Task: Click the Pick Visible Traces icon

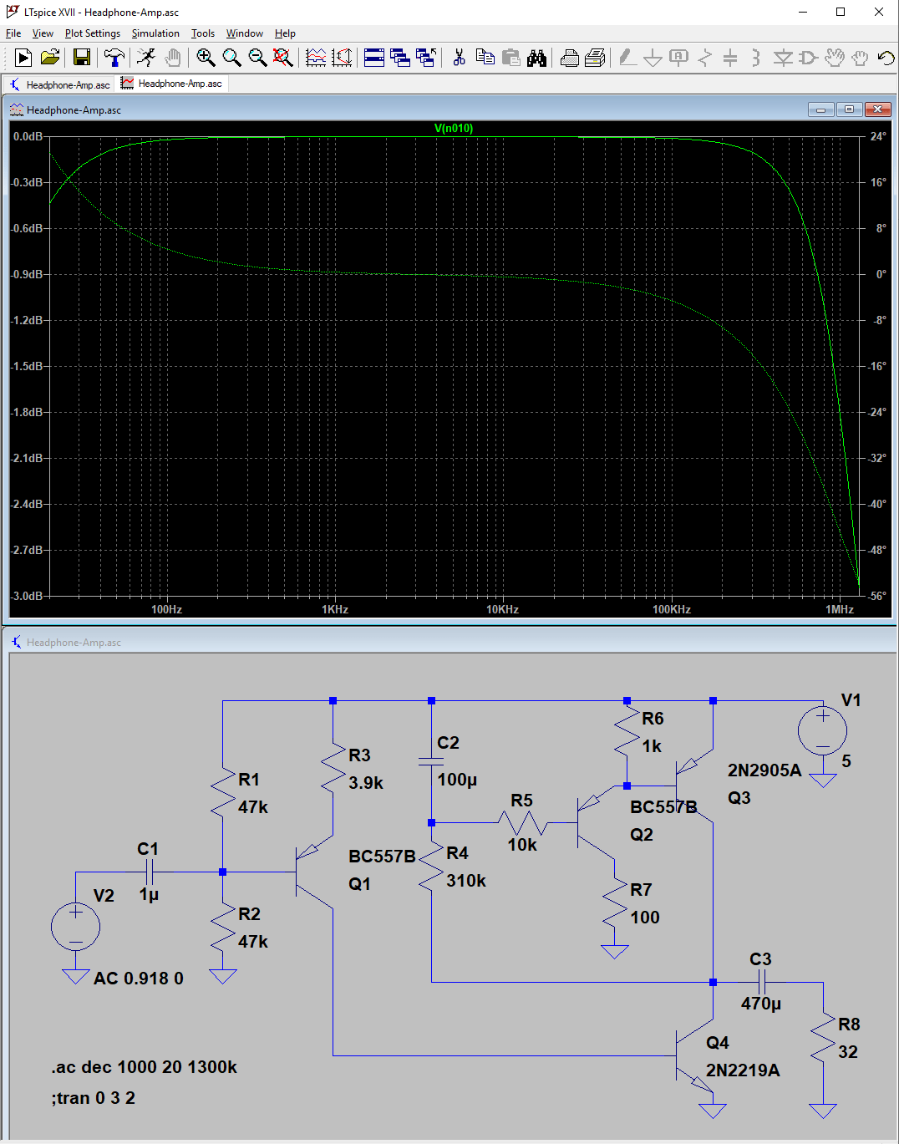Action: [342, 58]
